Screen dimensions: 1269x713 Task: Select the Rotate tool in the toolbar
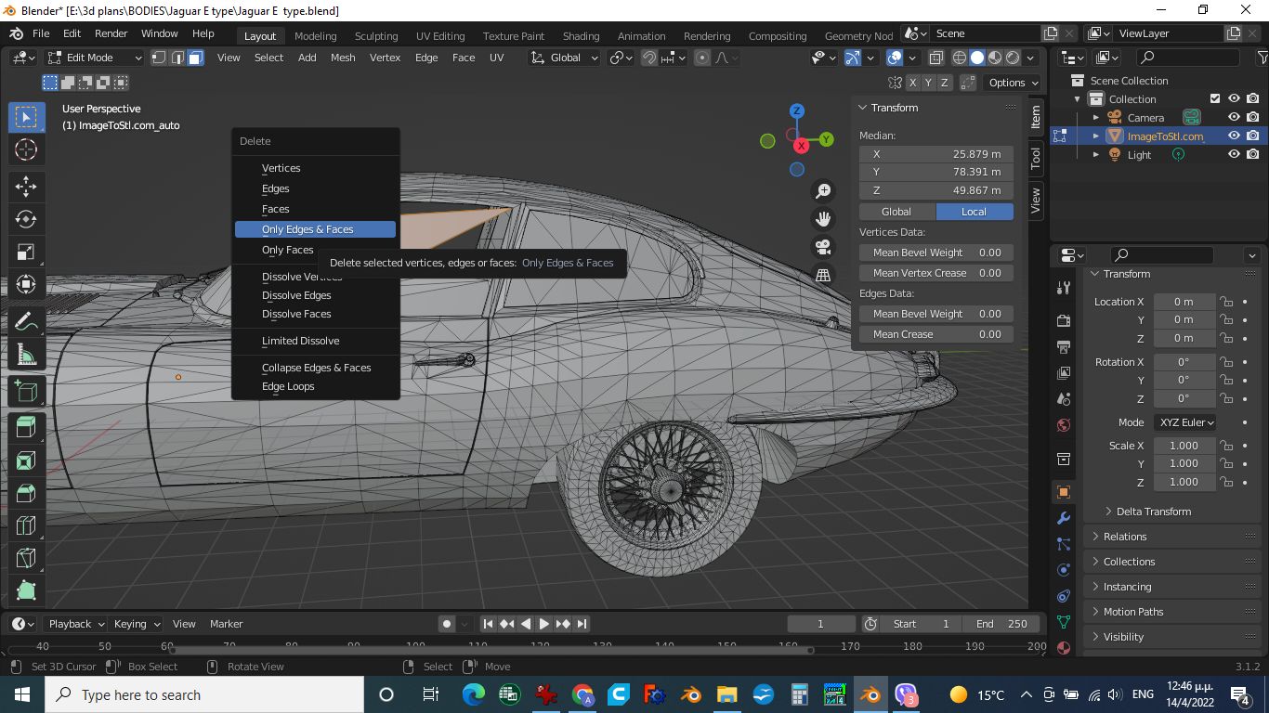pyautogui.click(x=26, y=219)
